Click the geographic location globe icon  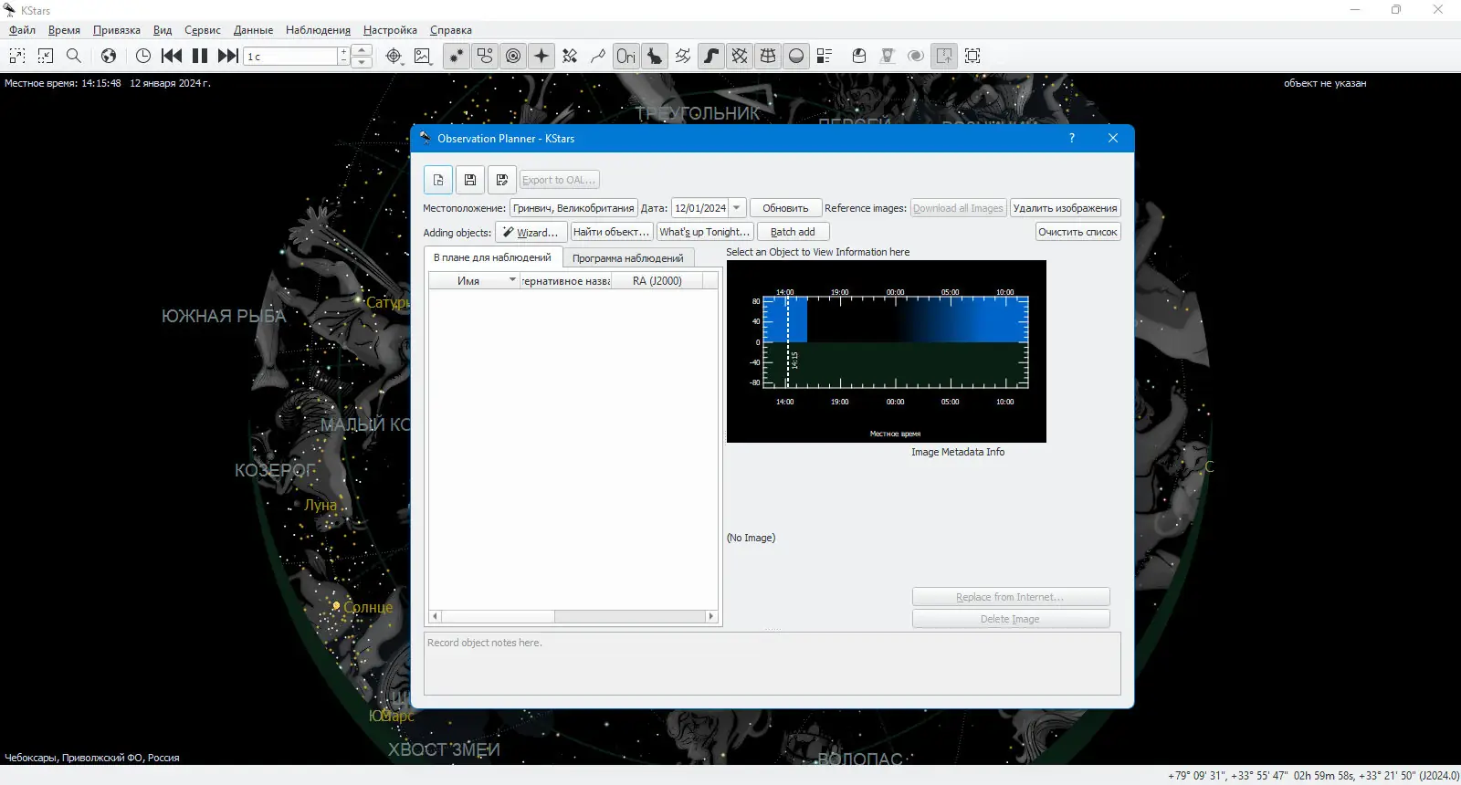pos(109,56)
